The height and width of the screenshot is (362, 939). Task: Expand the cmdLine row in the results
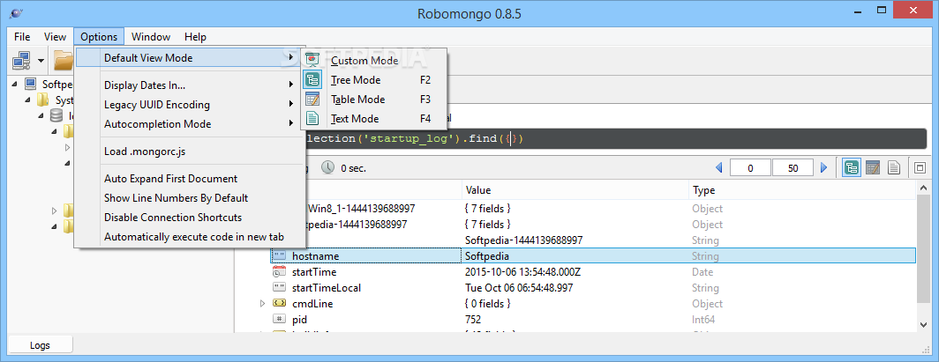[x=262, y=304]
